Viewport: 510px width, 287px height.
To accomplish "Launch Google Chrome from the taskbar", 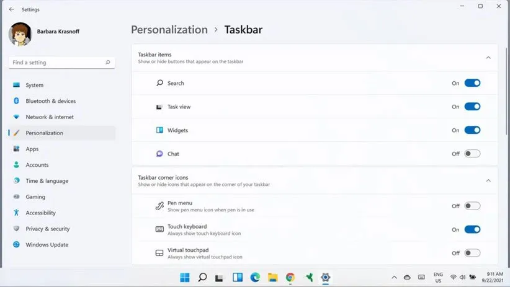I will pyautogui.click(x=290, y=277).
